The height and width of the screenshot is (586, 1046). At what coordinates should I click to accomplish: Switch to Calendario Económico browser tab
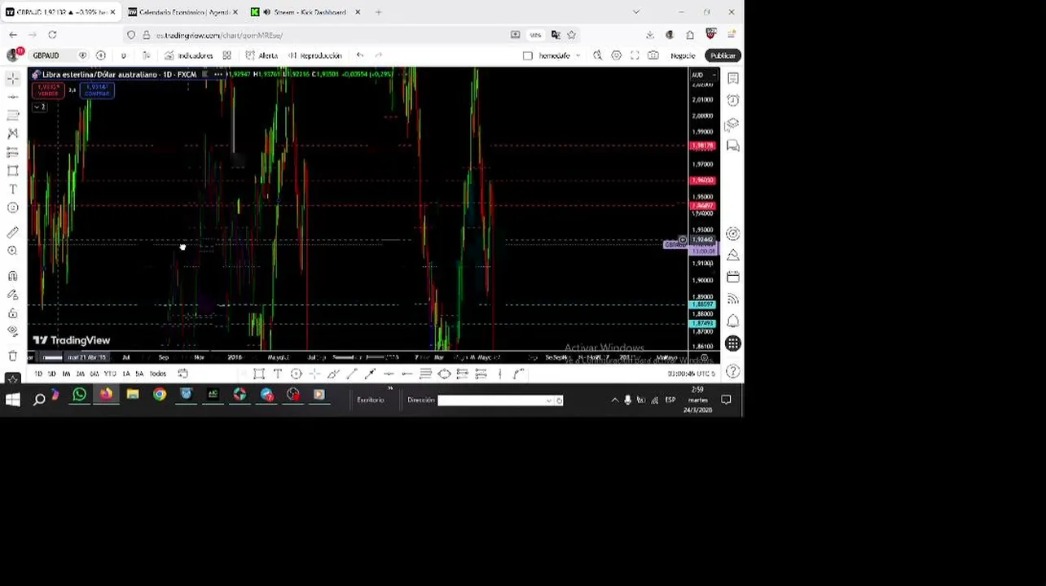click(x=182, y=12)
